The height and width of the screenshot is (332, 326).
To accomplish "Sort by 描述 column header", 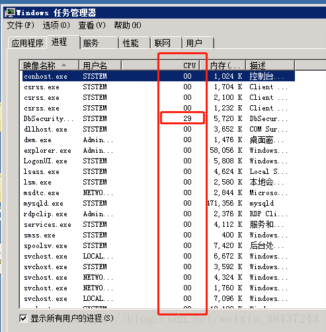I will (x=270, y=65).
